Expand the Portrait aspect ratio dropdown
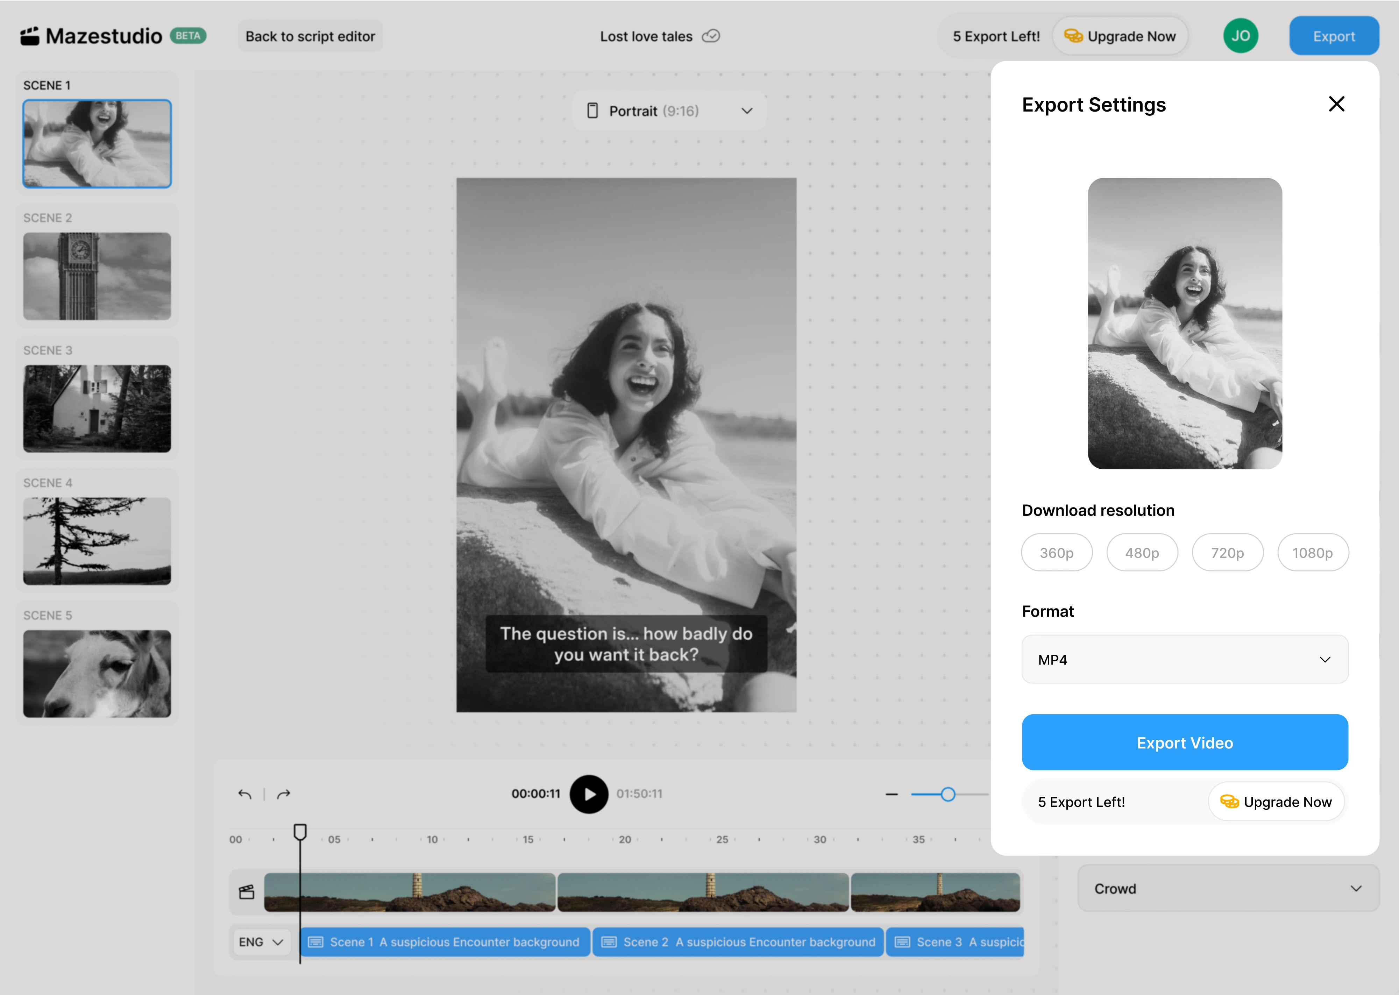1399x995 pixels. [669, 111]
